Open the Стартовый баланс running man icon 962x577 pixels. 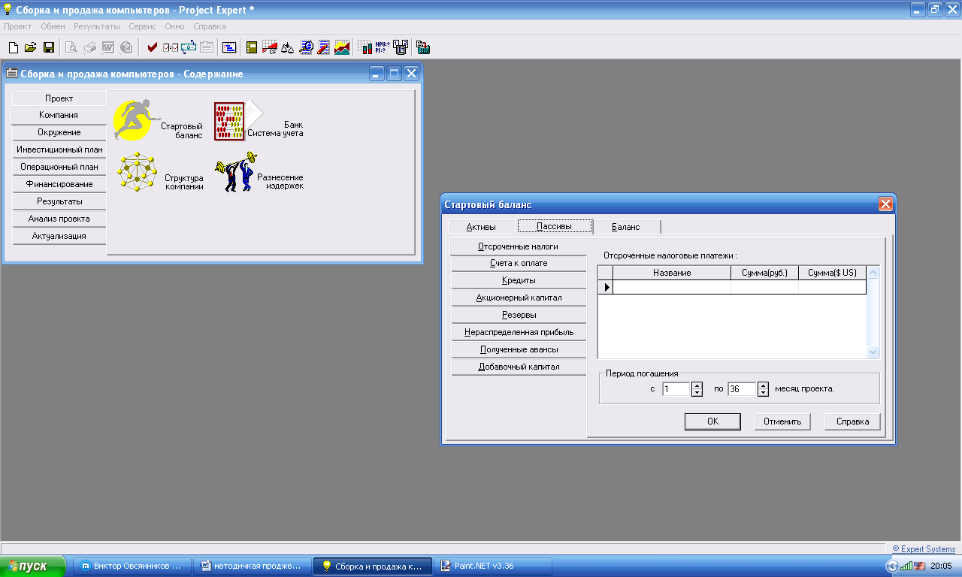click(x=136, y=119)
